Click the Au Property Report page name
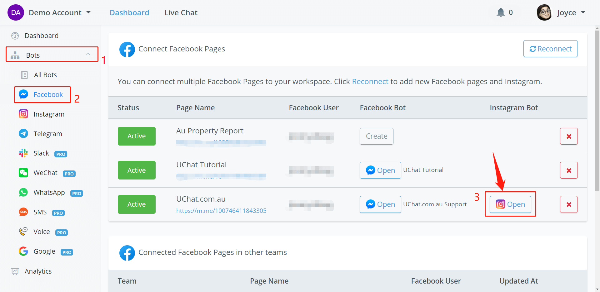The height and width of the screenshot is (292, 600). 210,131
